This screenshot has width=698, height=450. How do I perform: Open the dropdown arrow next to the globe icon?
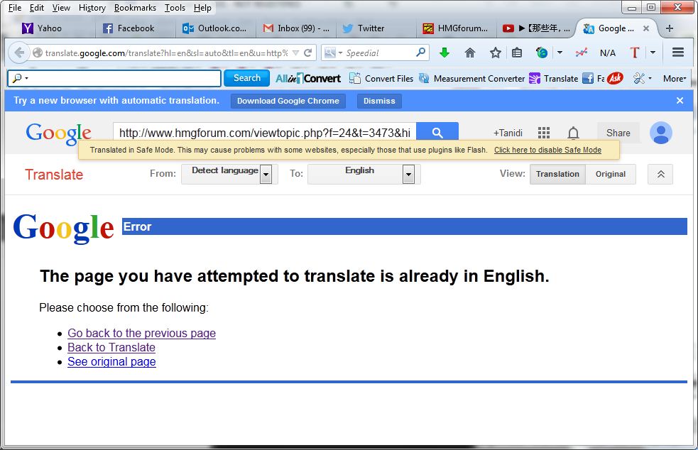click(560, 53)
